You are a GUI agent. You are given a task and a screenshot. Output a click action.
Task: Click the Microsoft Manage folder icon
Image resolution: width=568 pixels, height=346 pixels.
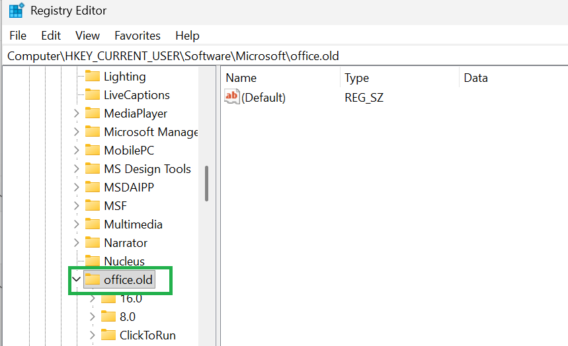(93, 131)
